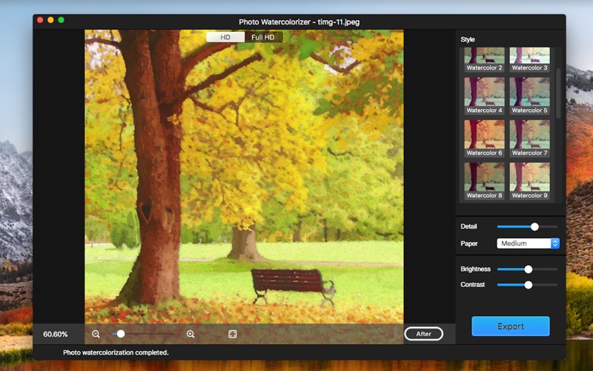Switch to Full HD resolution
This screenshot has height=371, width=593.
coord(263,37)
